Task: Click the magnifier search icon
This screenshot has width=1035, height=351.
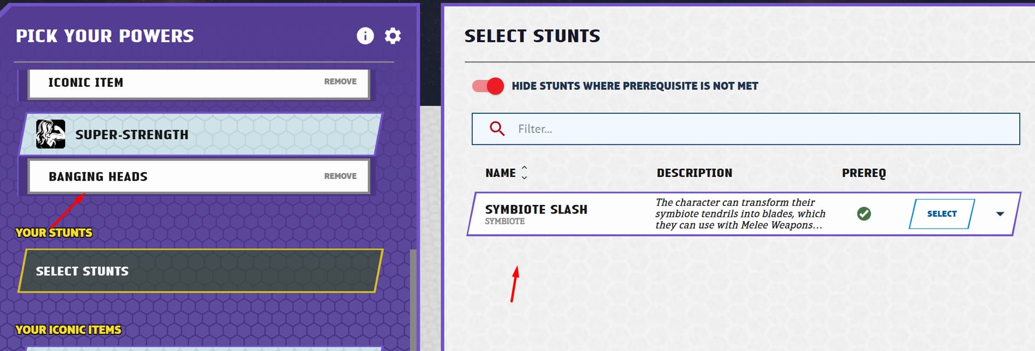Action: coord(497,129)
